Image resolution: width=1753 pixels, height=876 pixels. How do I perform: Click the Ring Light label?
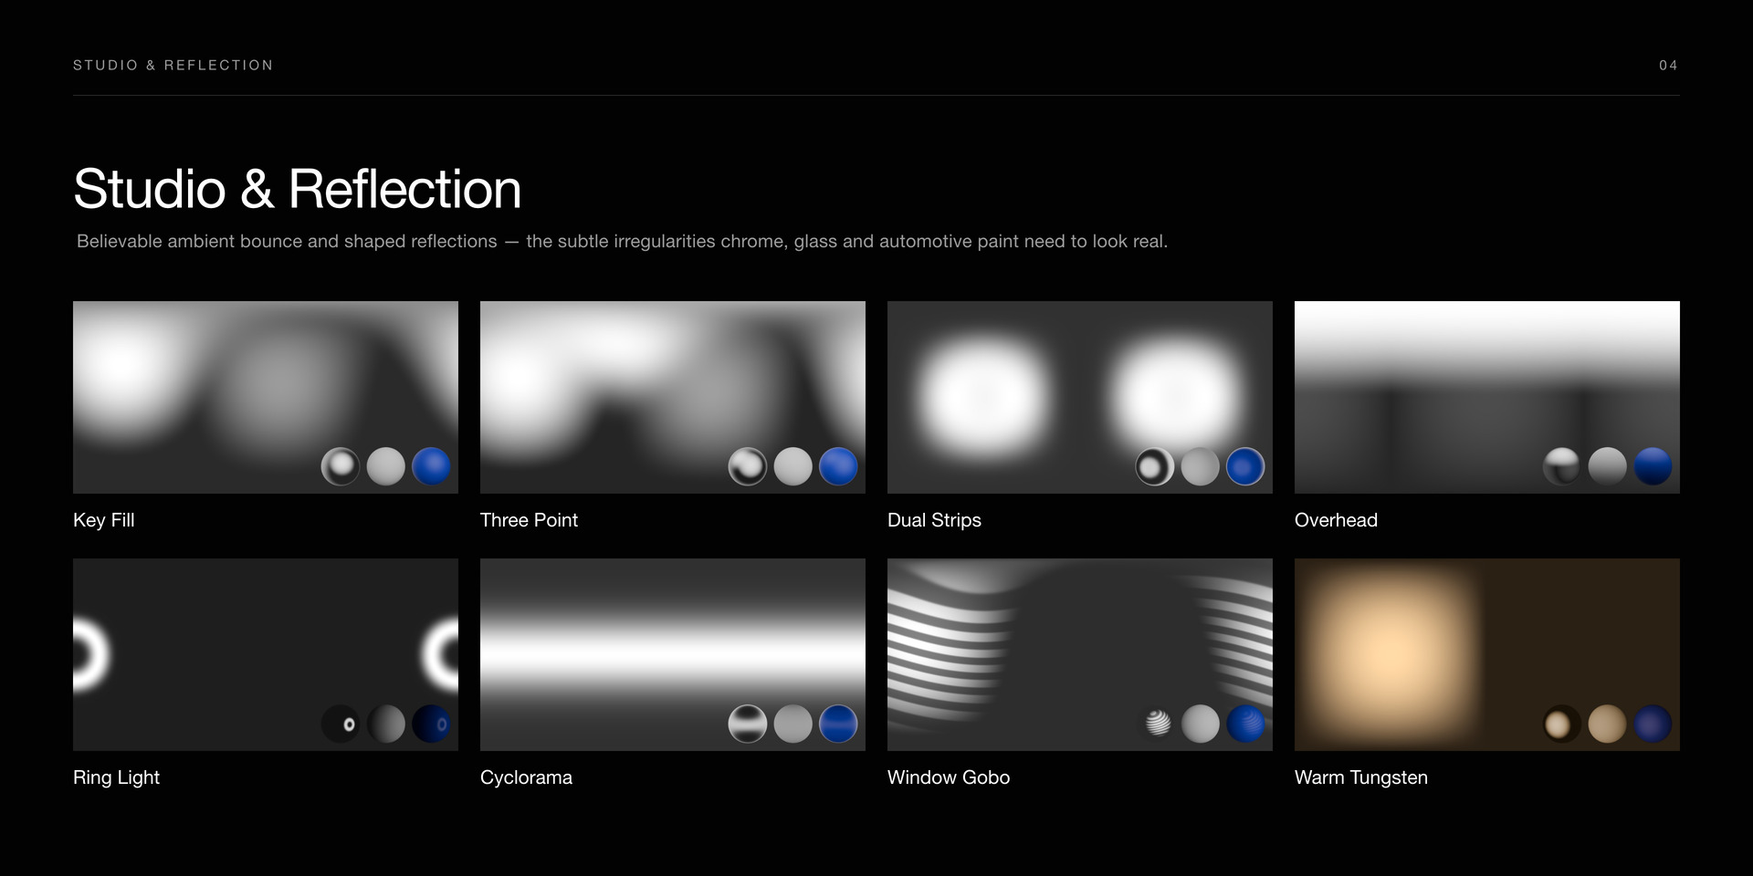click(116, 777)
